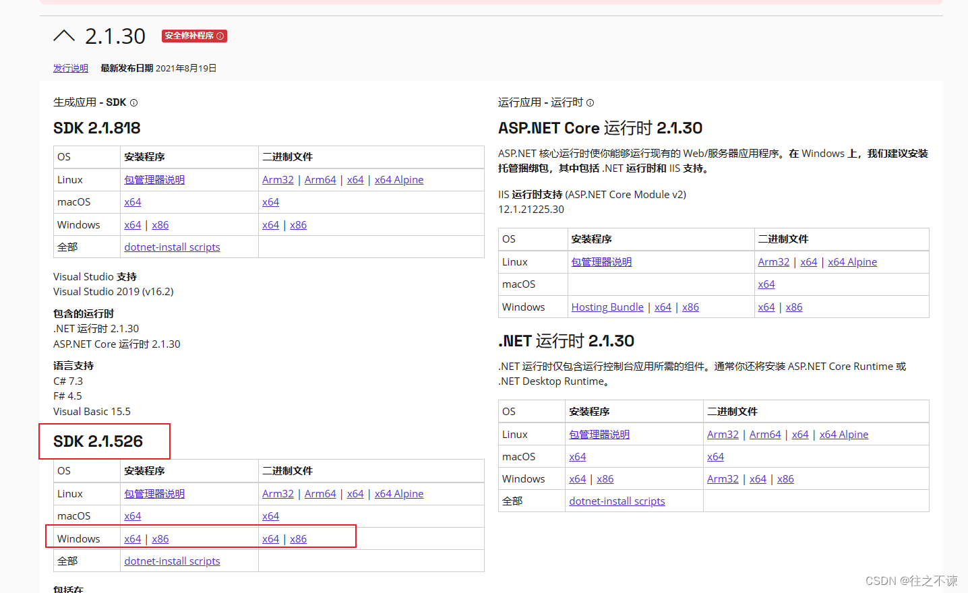Collapse the 2.1.30 release section chevron
This screenshot has height=593, width=968.
click(x=64, y=36)
